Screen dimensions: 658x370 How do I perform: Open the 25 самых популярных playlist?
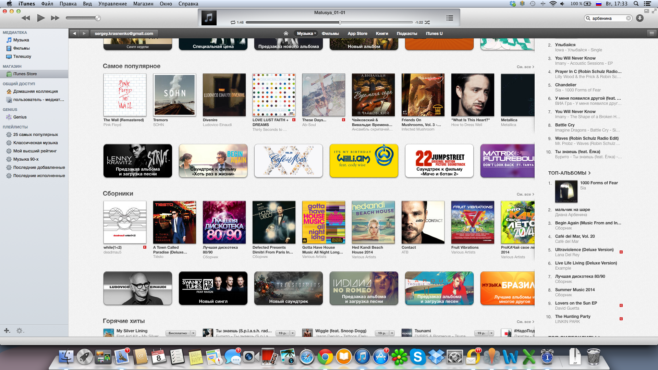coord(34,135)
